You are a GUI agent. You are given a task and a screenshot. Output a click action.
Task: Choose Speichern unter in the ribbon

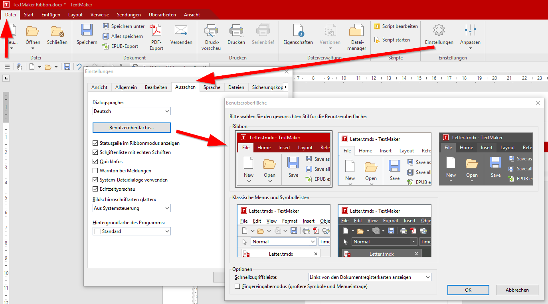pyautogui.click(x=124, y=26)
